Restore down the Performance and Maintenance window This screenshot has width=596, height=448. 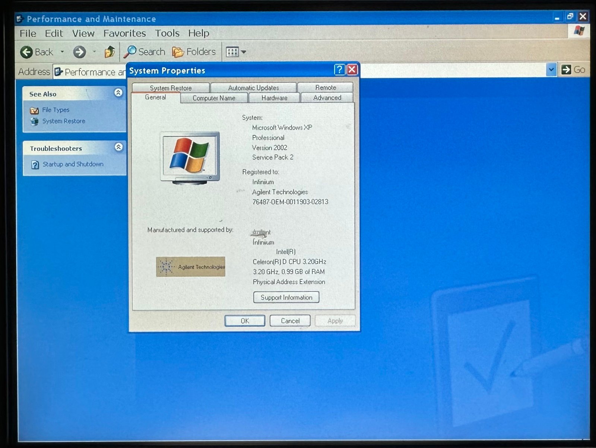(570, 16)
